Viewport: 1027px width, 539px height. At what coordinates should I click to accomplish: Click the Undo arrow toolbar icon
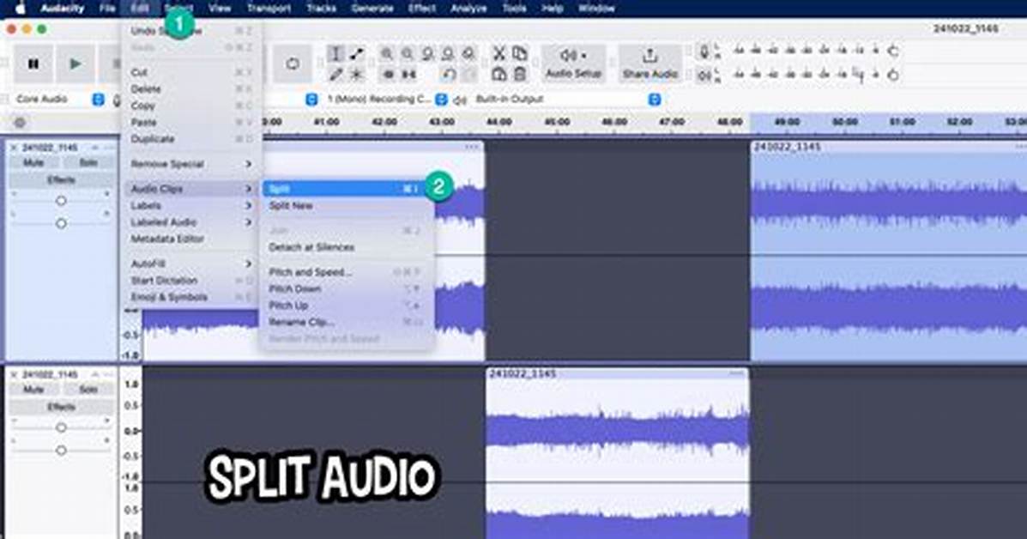point(449,74)
